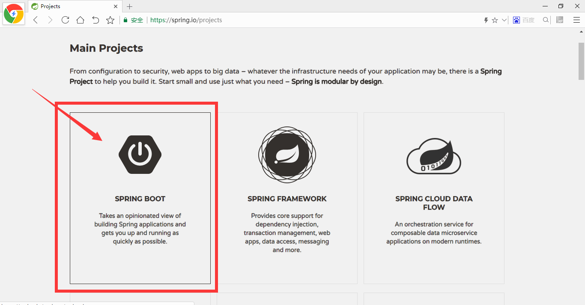585x305 pixels.
Task: Open a new browser tab
Action: click(129, 6)
